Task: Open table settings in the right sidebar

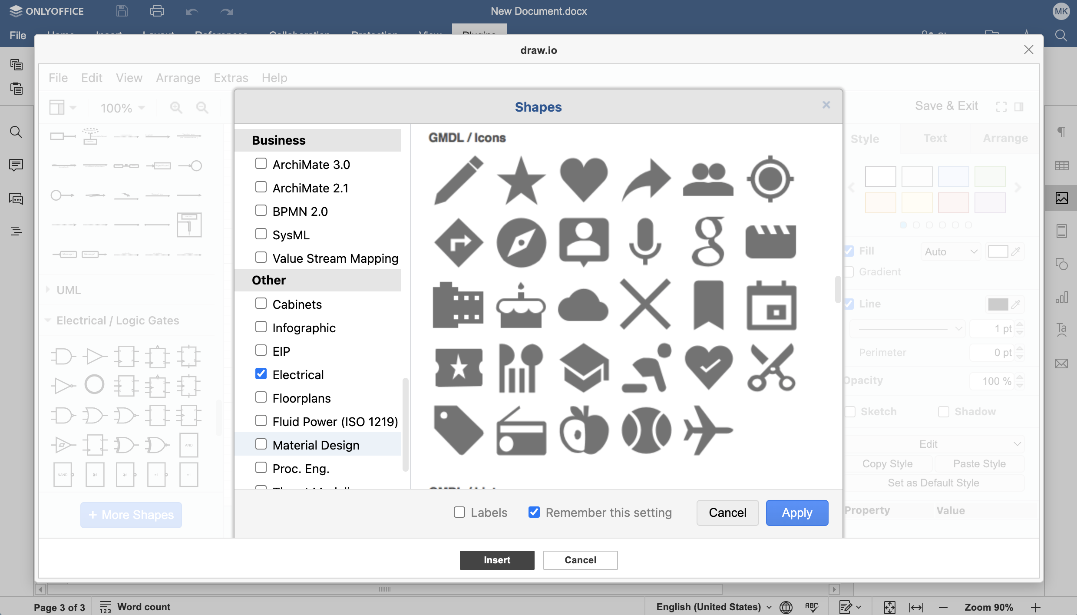Action: 1061,165
